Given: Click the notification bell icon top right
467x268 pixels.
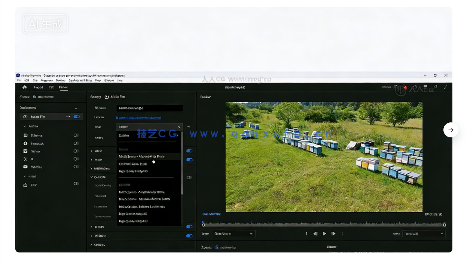Looking at the screenshot, I should point(406,87).
